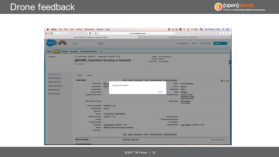The height and width of the screenshot is (157, 279).
Task: Select the Case 00001070 Salesforce tab
Action: click(x=91, y=38)
